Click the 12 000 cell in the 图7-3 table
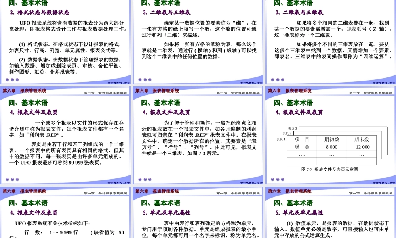Image resolution: width=396 pixels, height=238 pixels. (363, 147)
